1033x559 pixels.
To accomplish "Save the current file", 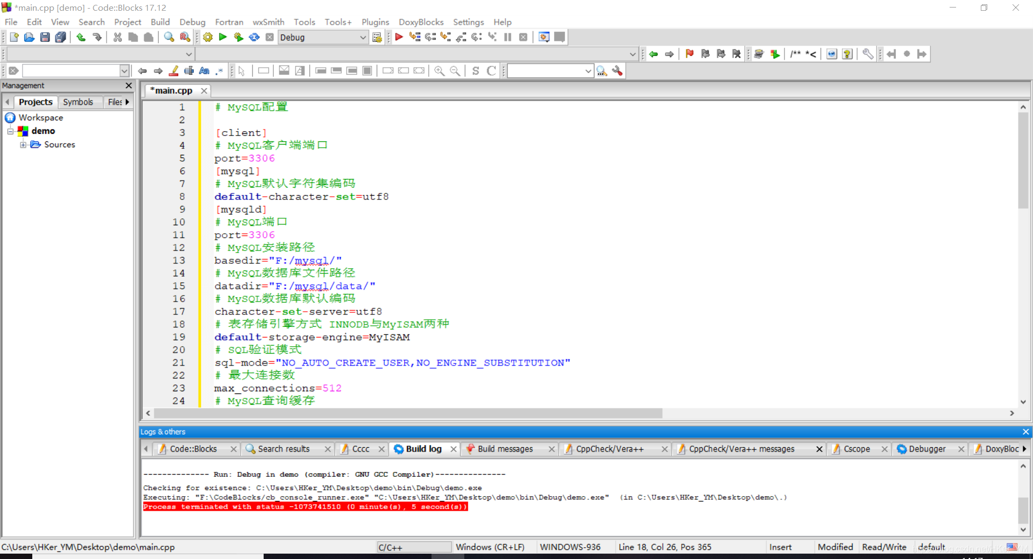I will point(45,37).
